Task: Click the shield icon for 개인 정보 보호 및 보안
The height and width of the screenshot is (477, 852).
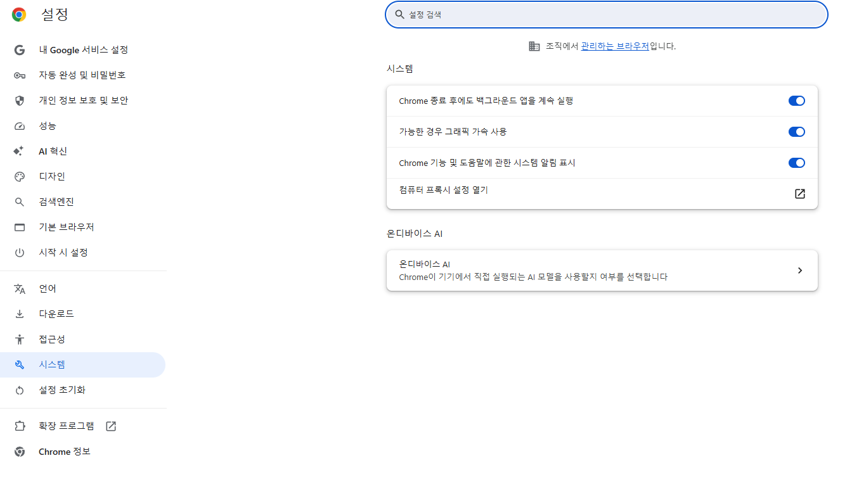Action: click(20, 101)
